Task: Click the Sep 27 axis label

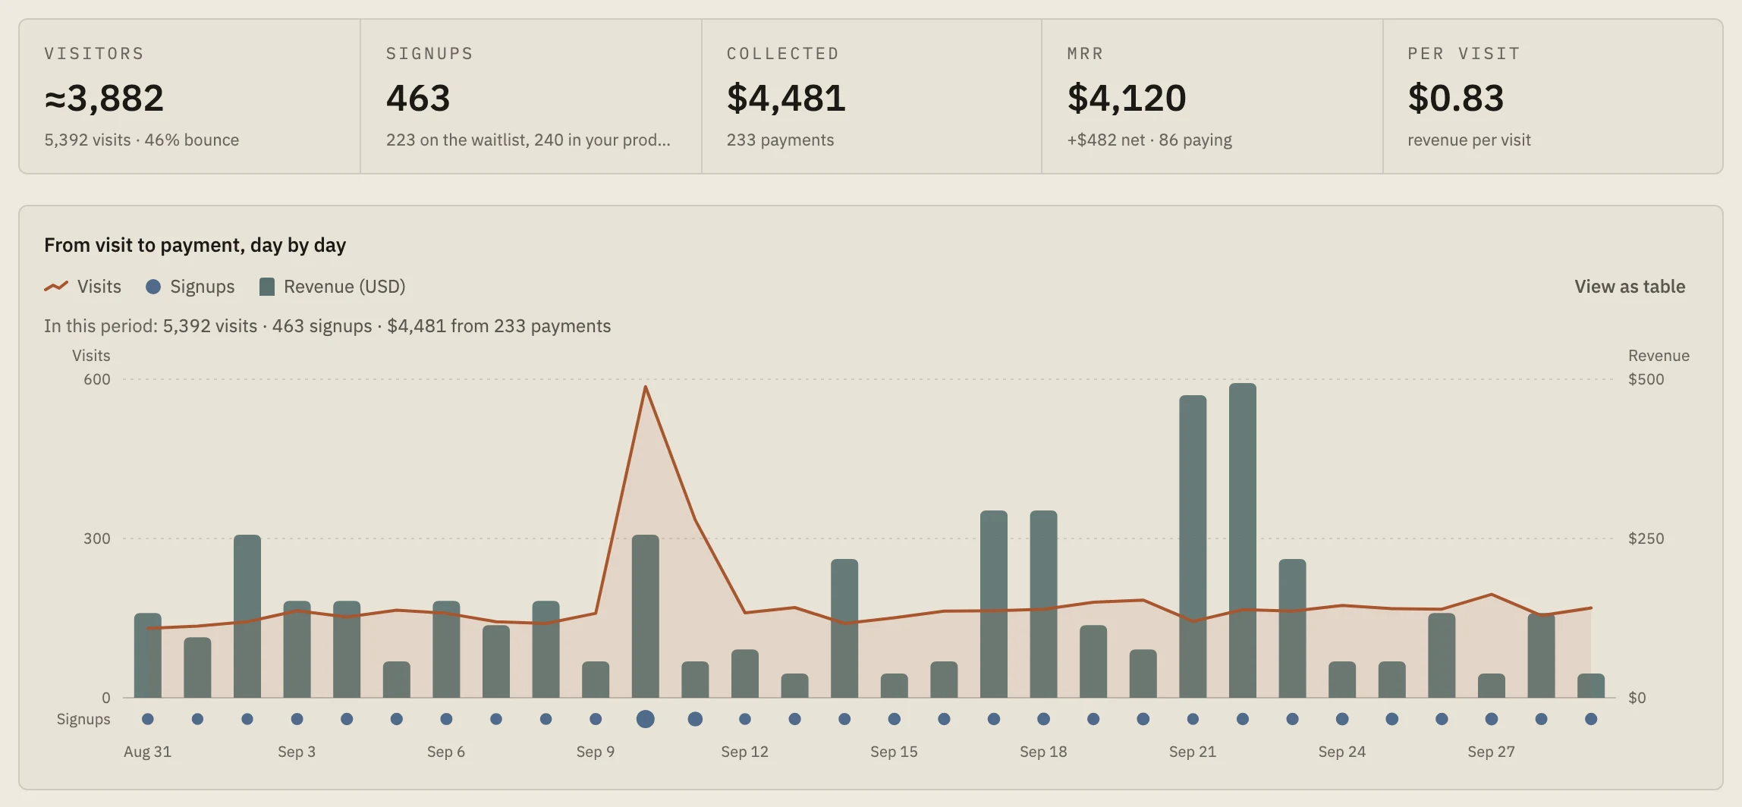Action: coord(1492,752)
